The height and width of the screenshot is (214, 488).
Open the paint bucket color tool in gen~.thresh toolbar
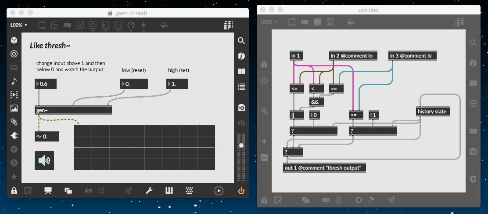point(163,25)
